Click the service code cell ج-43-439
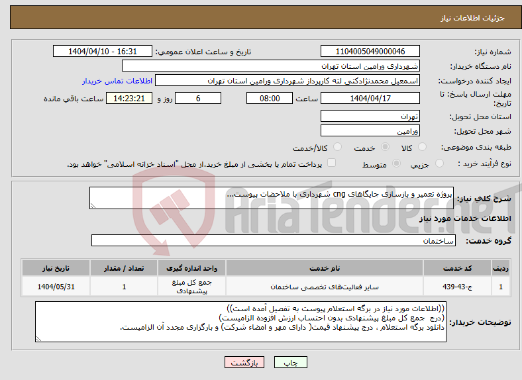The image size is (522, 380). pos(457,287)
